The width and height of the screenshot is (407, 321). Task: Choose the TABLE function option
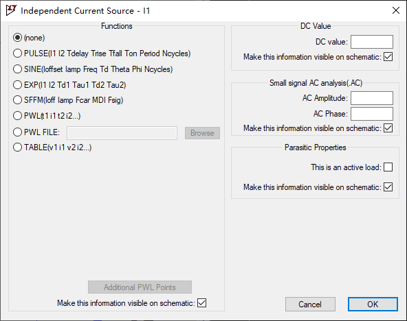(x=17, y=147)
